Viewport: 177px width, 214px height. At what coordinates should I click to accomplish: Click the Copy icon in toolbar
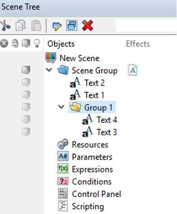pos(21,26)
